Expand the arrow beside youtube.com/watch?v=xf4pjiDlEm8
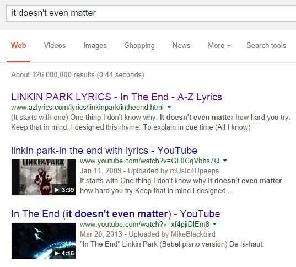Image resolution: width=296 pixels, height=267 pixels. pos(214,224)
